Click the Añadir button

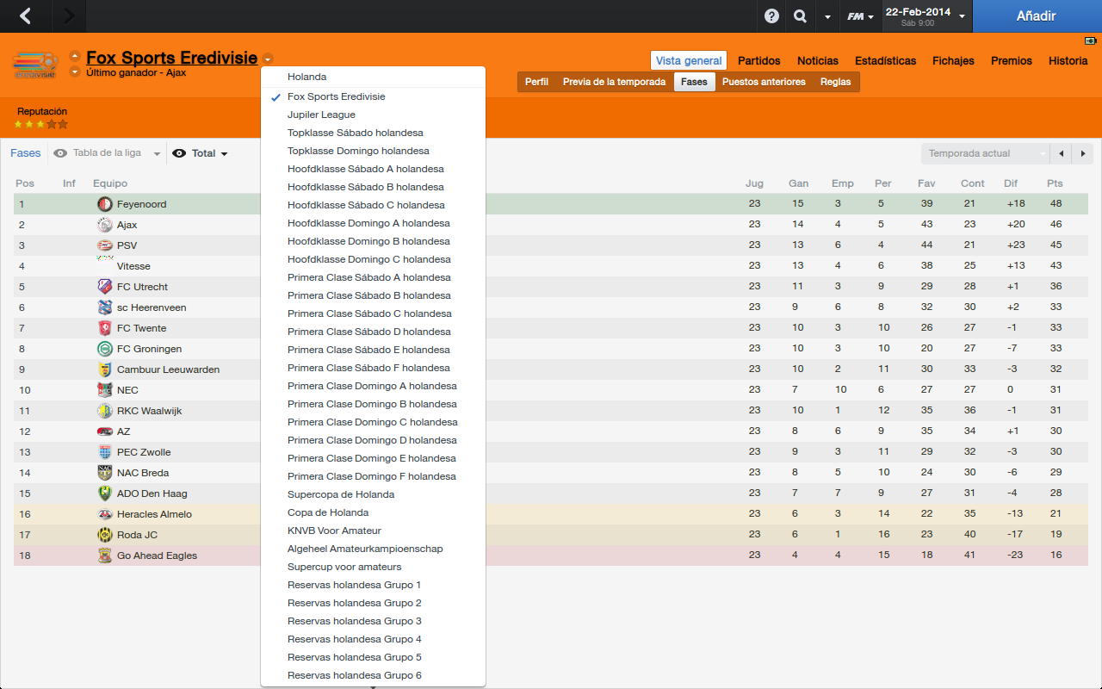1037,16
